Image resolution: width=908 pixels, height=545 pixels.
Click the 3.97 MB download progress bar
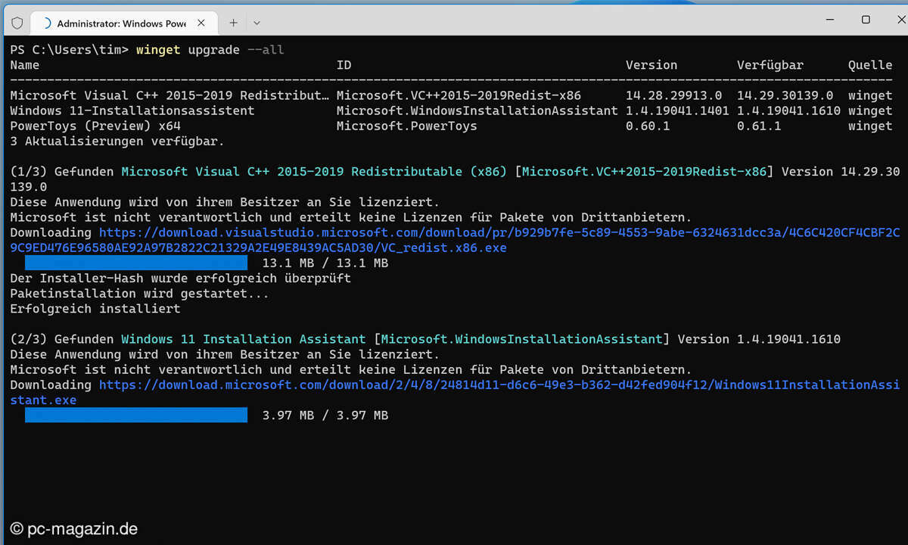click(x=136, y=415)
